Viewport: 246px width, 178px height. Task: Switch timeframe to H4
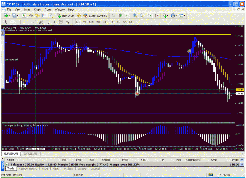pos(111,22)
